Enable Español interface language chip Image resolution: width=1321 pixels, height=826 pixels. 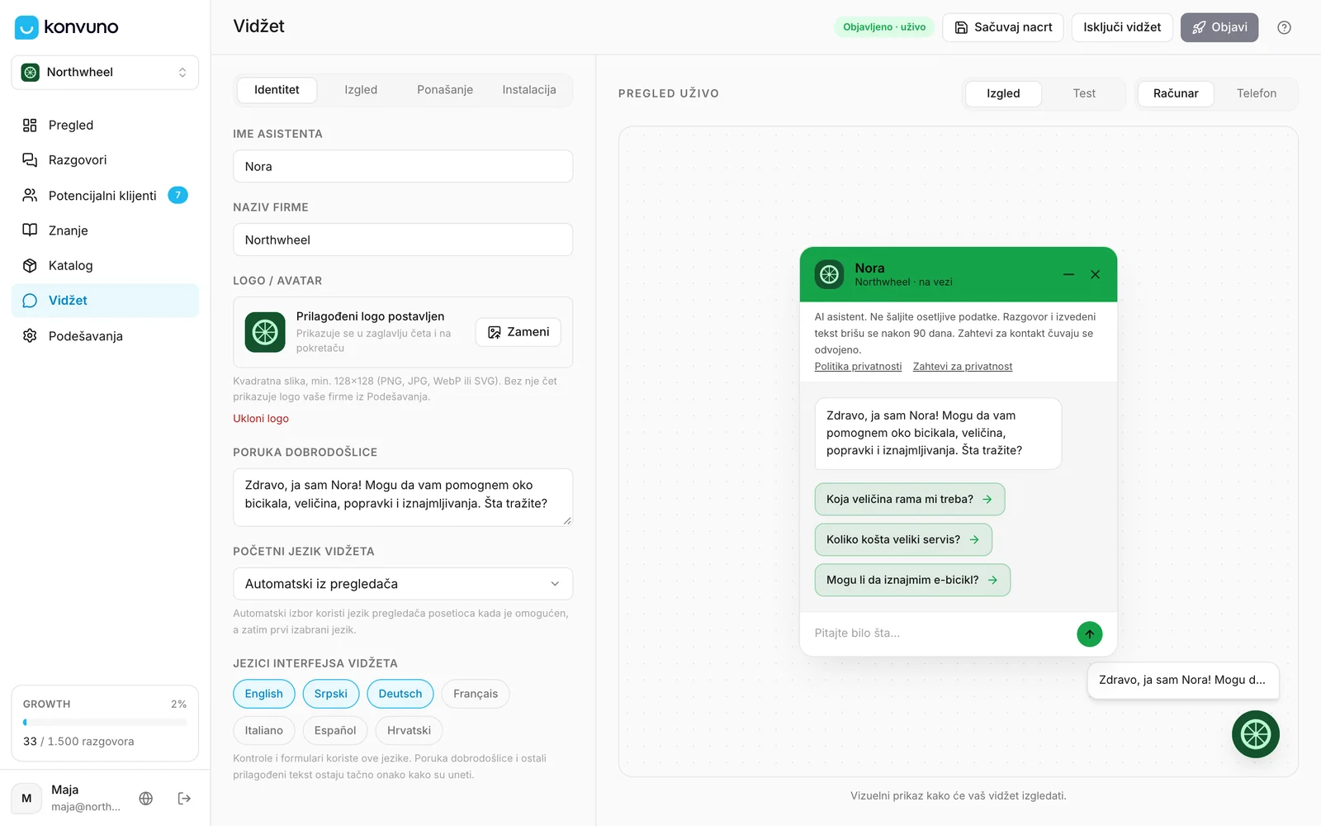335,730
